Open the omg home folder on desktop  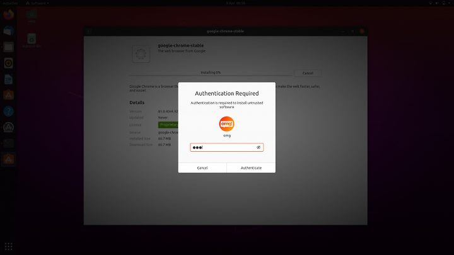pos(32,16)
